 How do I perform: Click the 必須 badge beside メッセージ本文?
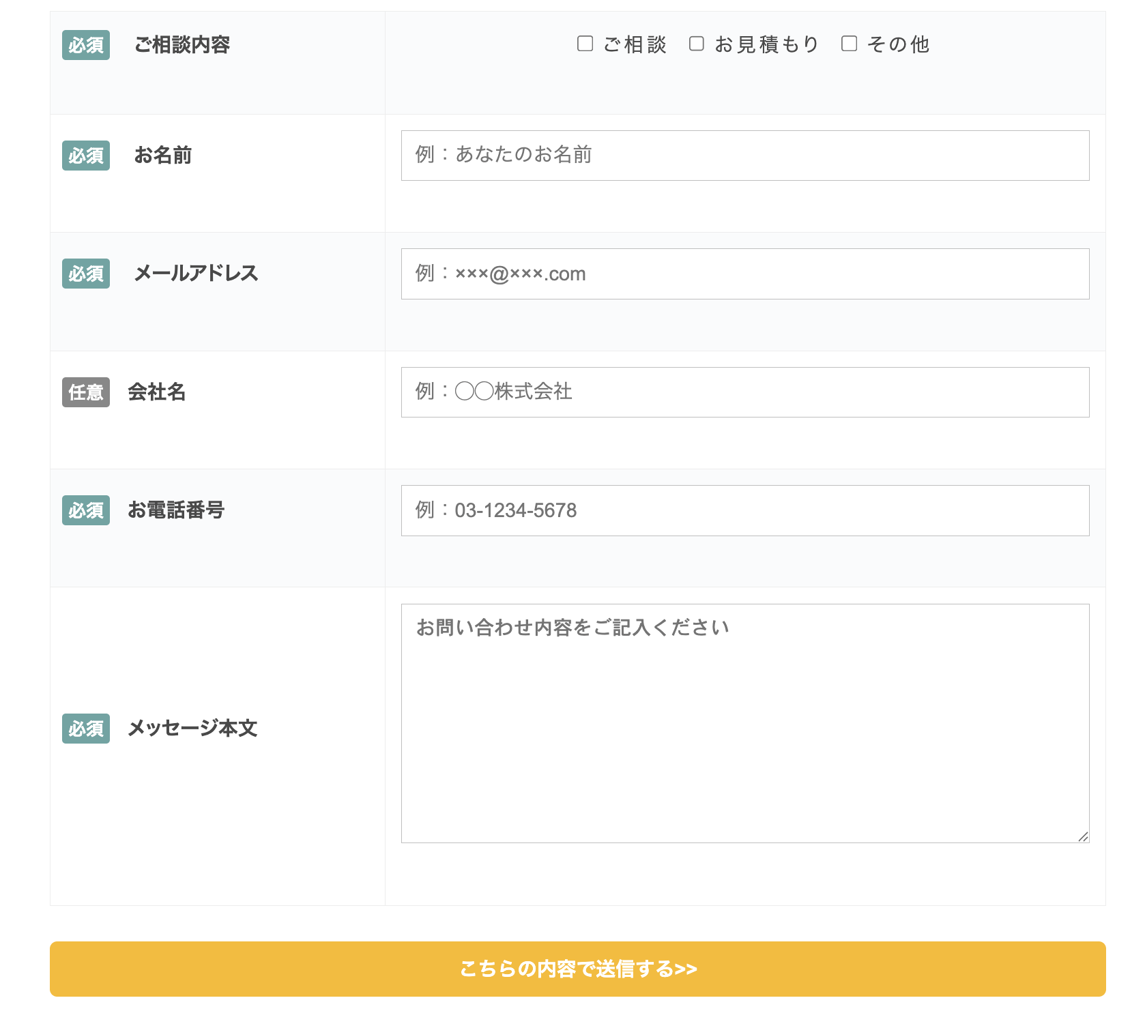pos(86,729)
